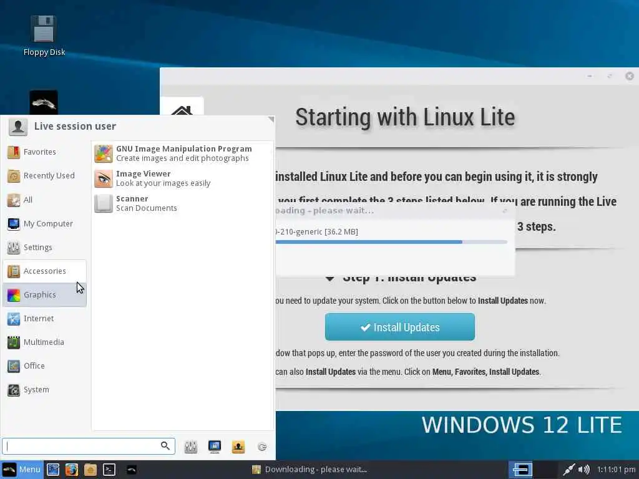
Task: Click the log out icon in menu
Action: (x=262, y=447)
